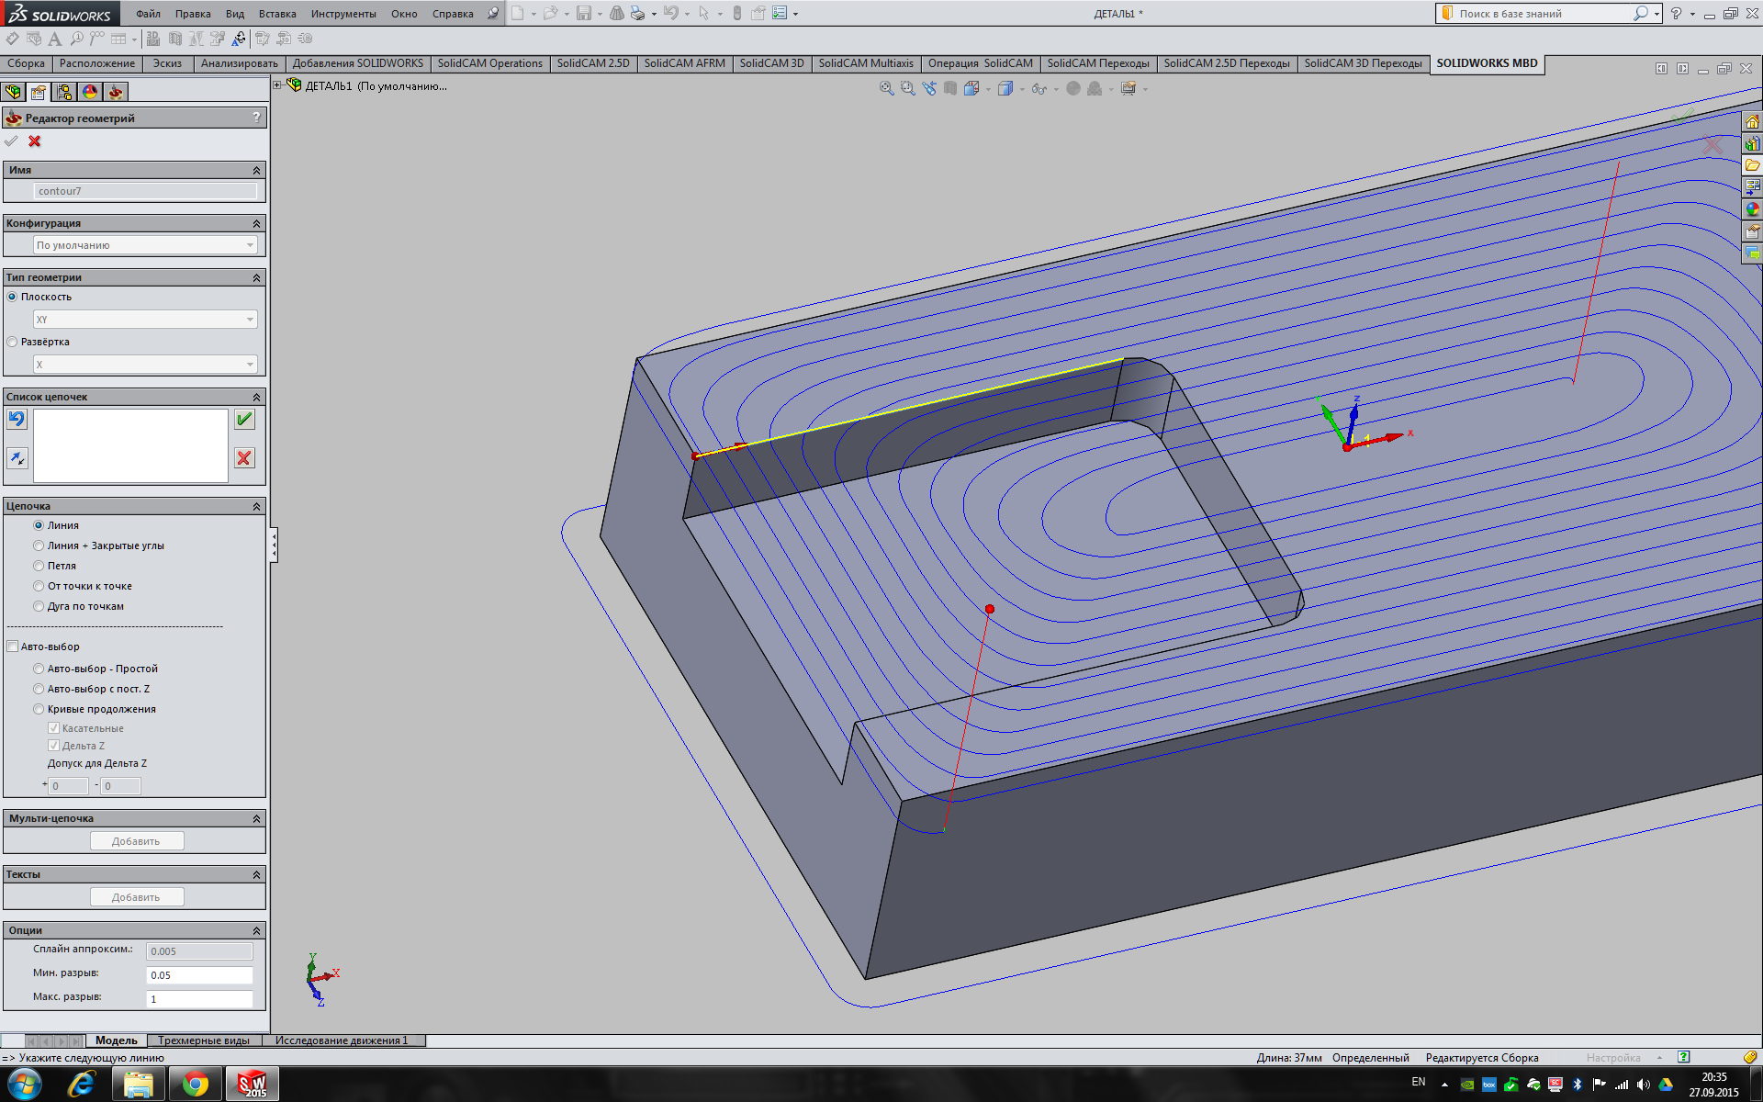The width and height of the screenshot is (1763, 1102).
Task: Open the Конфигурация dropdown
Action: tap(145, 245)
